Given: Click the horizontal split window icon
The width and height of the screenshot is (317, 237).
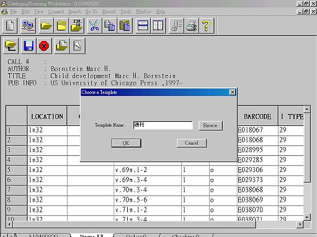Looking at the screenshot, I should 143,25.
